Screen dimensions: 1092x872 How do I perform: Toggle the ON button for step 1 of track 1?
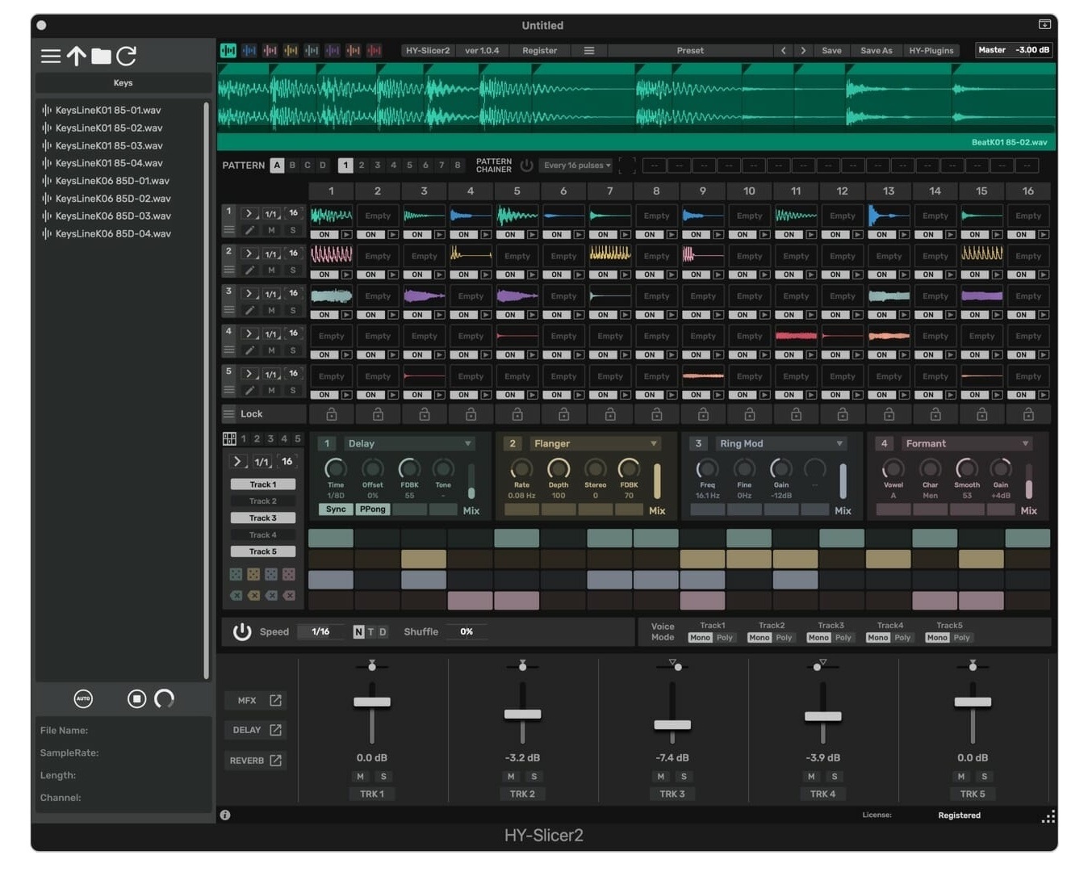[x=324, y=234]
